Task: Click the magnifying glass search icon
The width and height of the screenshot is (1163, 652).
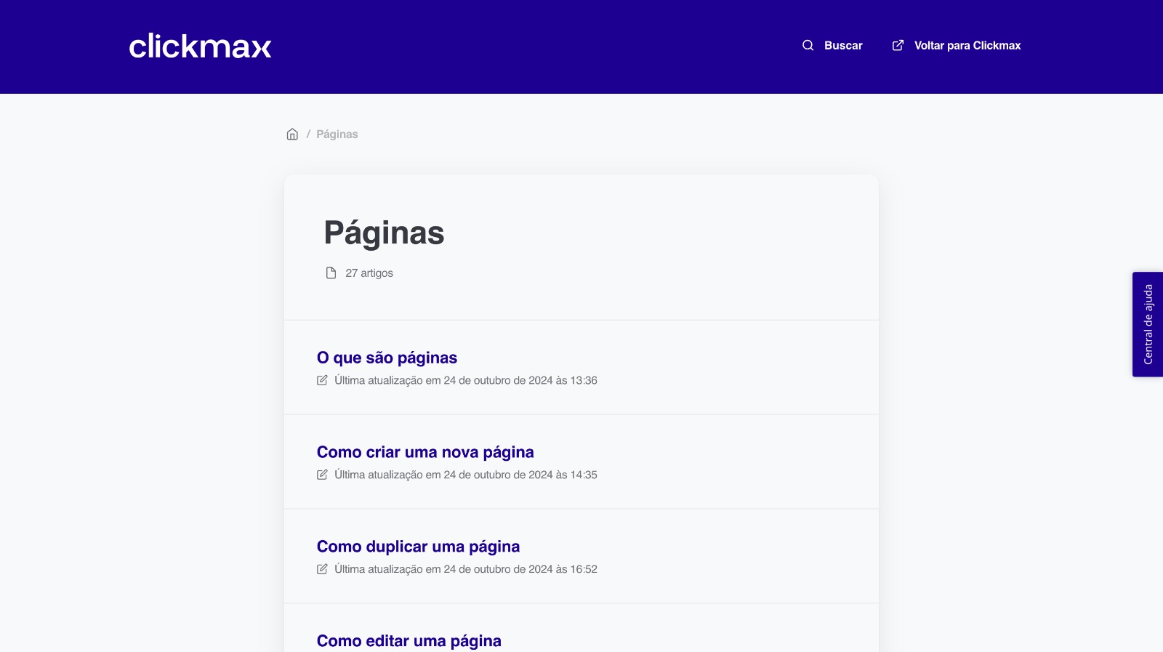Action: click(x=808, y=45)
